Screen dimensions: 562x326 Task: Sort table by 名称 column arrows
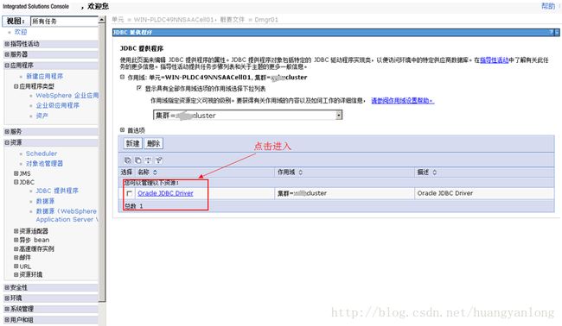click(x=155, y=172)
